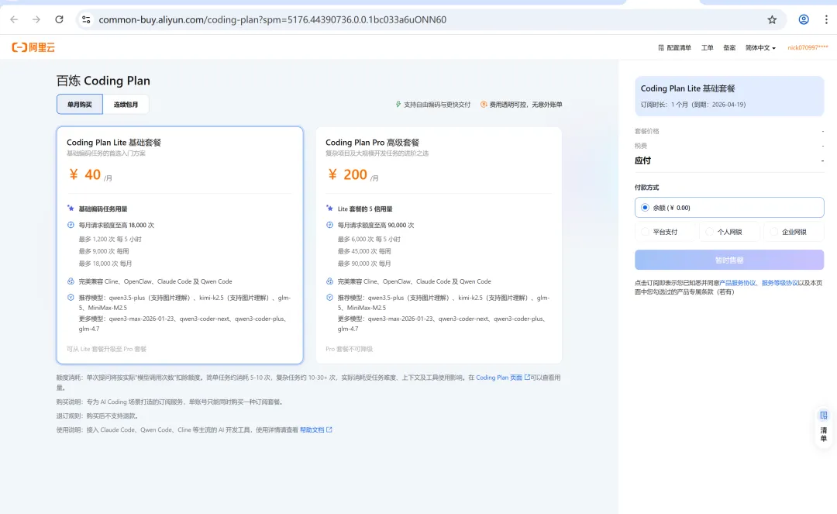Open site information icon in address bar
This screenshot has height=514, width=837.
click(x=86, y=19)
